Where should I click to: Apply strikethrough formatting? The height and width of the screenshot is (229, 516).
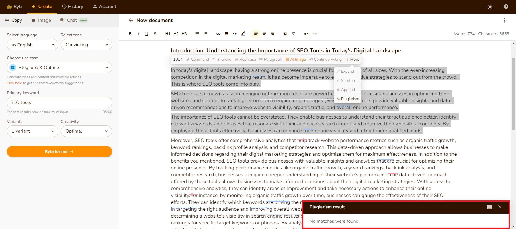(155, 34)
